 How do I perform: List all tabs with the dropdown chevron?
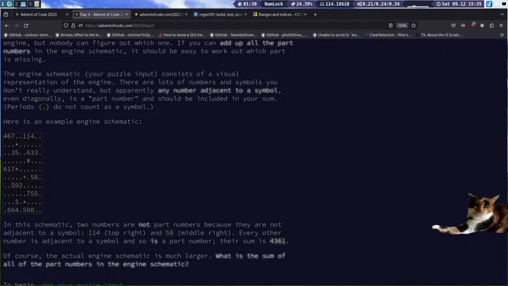click(x=502, y=15)
